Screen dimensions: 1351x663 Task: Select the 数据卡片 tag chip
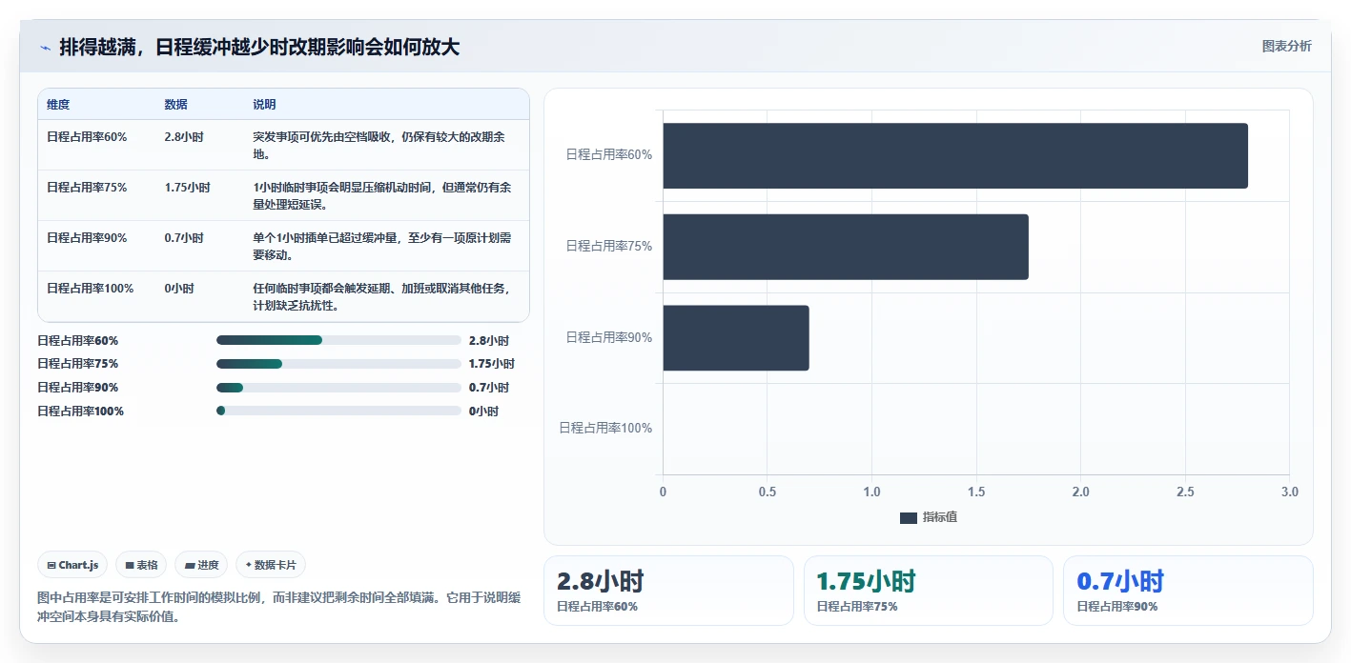point(271,565)
